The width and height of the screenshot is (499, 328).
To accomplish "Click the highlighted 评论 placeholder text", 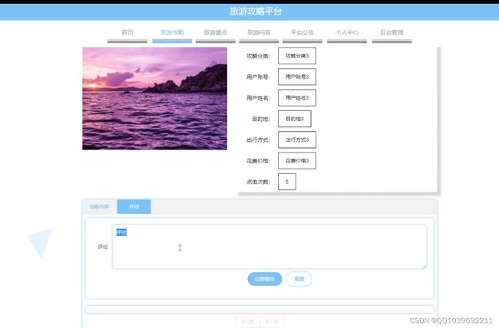I will click(121, 232).
